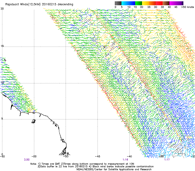The height and width of the screenshot is (171, 195).
Task: Click the gray 0-5 knots legend segment
Action: click(x=118, y=3)
